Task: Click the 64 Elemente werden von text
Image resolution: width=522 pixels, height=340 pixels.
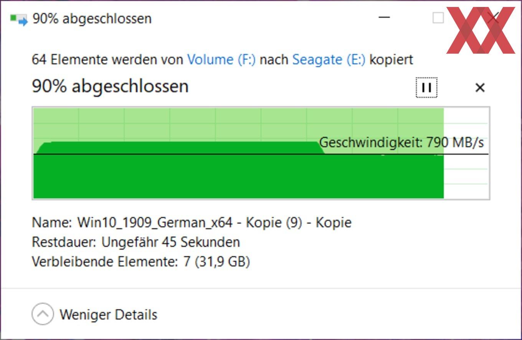Action: tap(107, 60)
